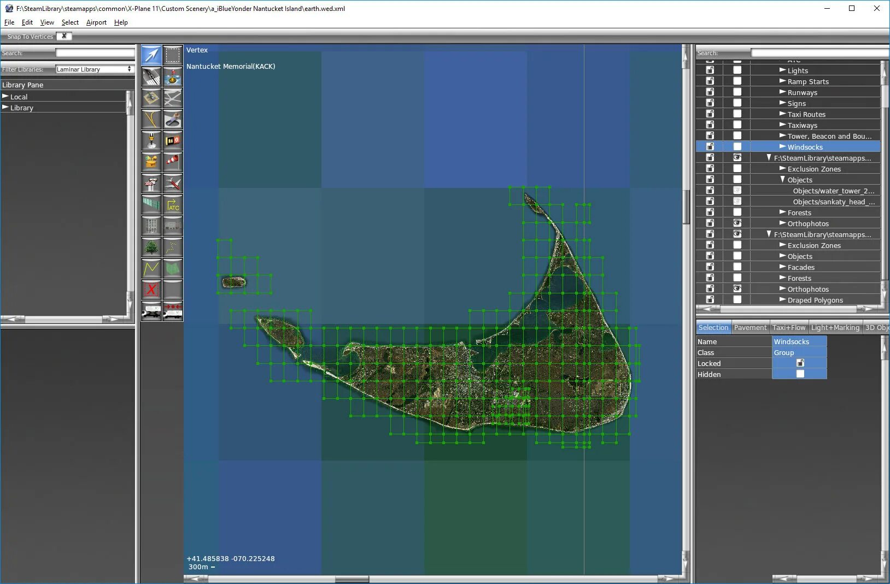This screenshot has height=584, width=890.
Task: Open the Edit menu
Action: (27, 22)
